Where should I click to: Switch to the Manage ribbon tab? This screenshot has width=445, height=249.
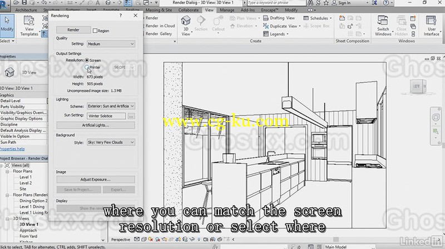(x=227, y=10)
